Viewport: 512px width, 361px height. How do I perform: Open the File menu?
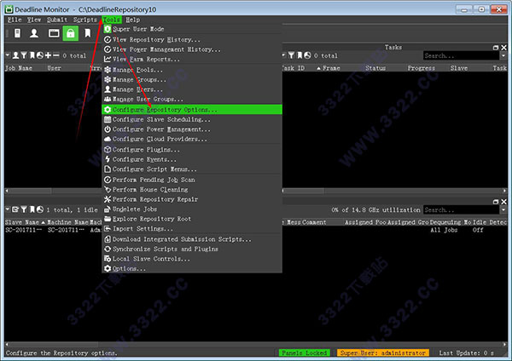15,20
